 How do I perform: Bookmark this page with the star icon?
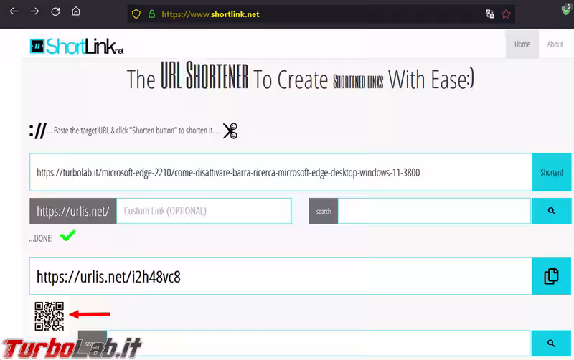click(x=507, y=14)
